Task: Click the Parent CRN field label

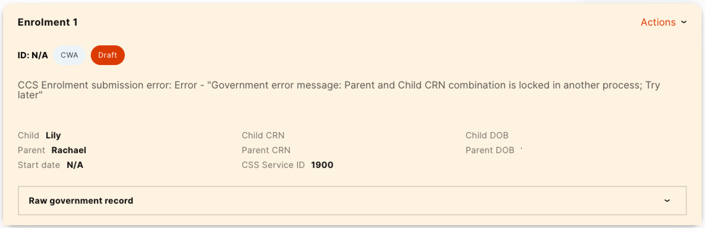Action: 266,150
